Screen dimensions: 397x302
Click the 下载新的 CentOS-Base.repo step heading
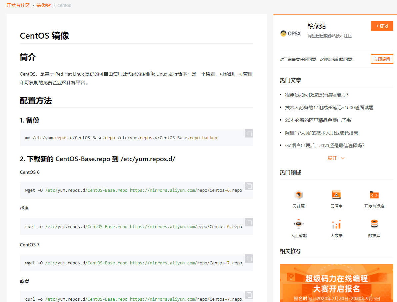coord(97,159)
